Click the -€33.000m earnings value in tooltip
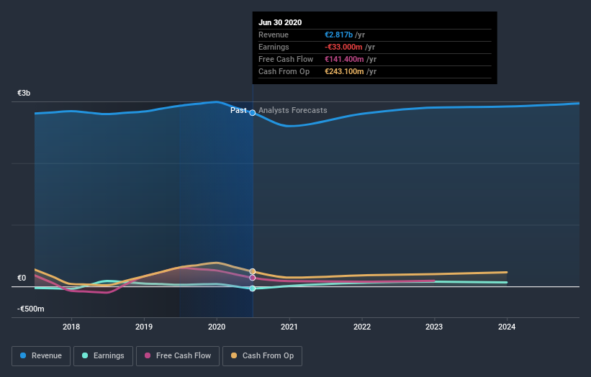The height and width of the screenshot is (377, 591). coord(344,47)
